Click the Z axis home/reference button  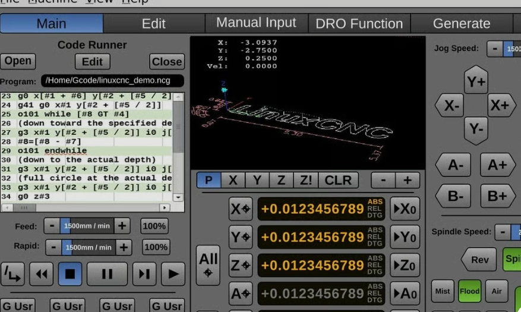(241, 266)
